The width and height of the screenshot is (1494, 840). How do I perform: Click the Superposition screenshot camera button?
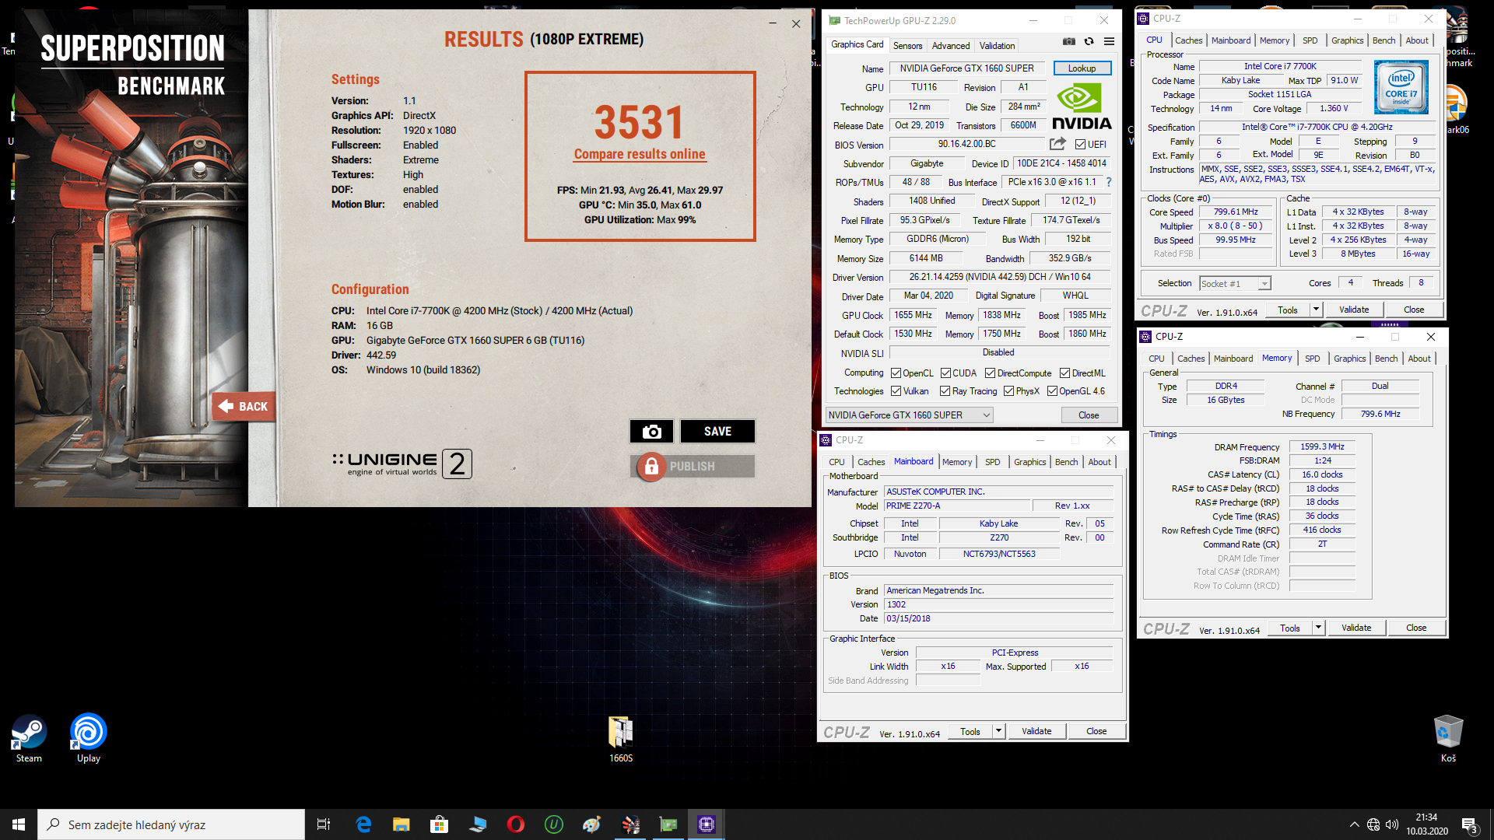[651, 431]
